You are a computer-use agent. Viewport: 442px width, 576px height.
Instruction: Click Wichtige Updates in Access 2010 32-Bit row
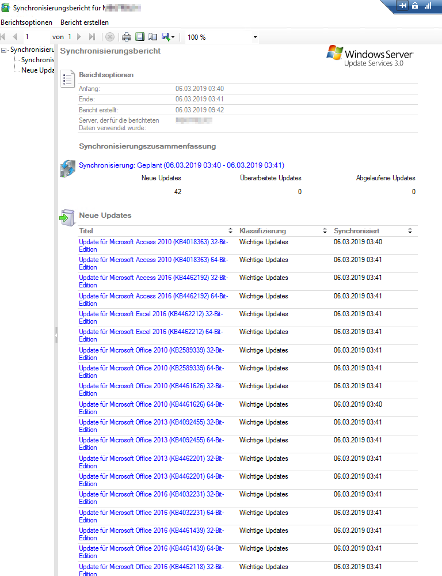point(264,242)
